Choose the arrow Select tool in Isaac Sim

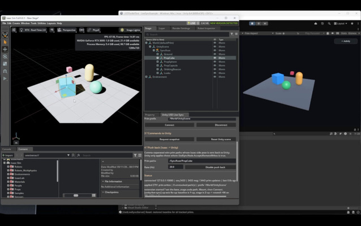pyautogui.click(x=5, y=42)
